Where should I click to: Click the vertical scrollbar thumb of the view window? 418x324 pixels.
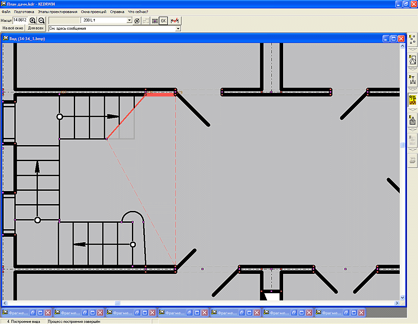tap(402, 146)
